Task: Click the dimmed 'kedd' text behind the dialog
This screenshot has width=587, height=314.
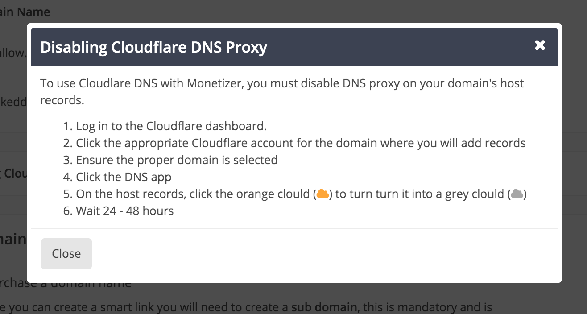Action: pyautogui.click(x=13, y=101)
